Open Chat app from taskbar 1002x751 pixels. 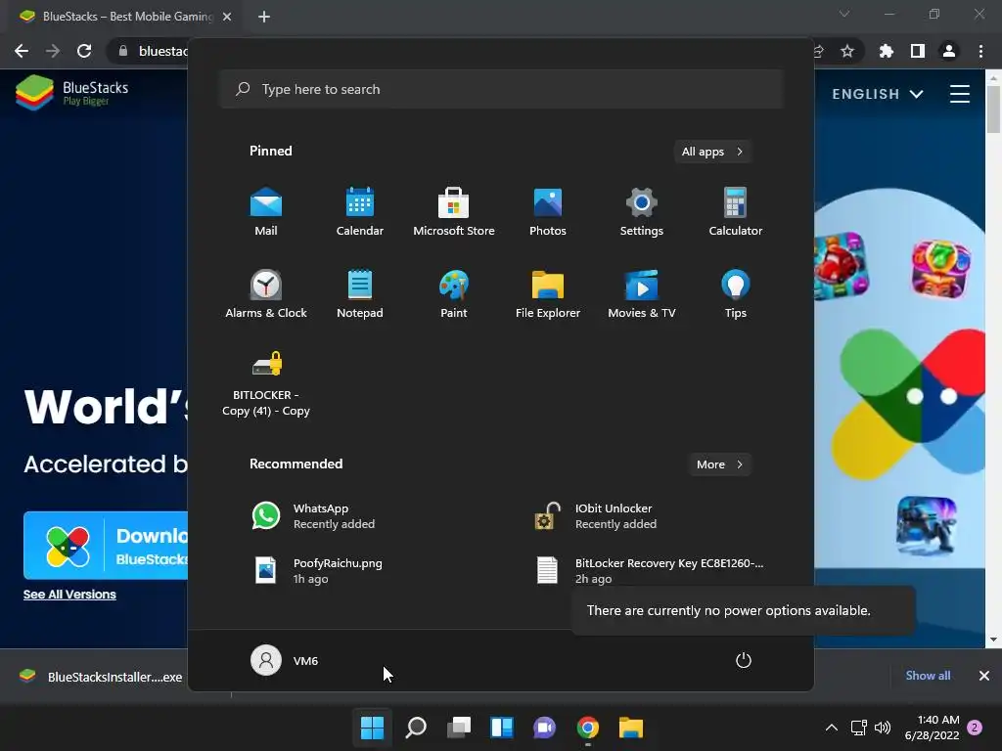(544, 728)
